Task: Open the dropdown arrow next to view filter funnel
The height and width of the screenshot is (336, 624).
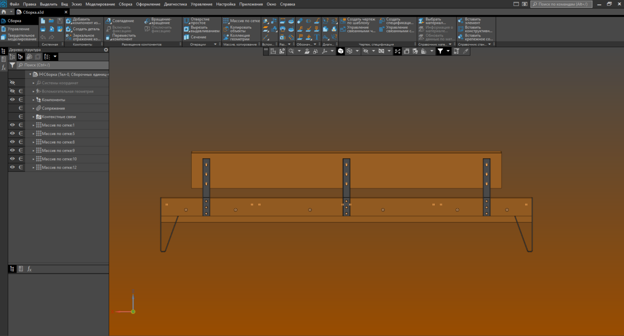Action: pos(448,51)
